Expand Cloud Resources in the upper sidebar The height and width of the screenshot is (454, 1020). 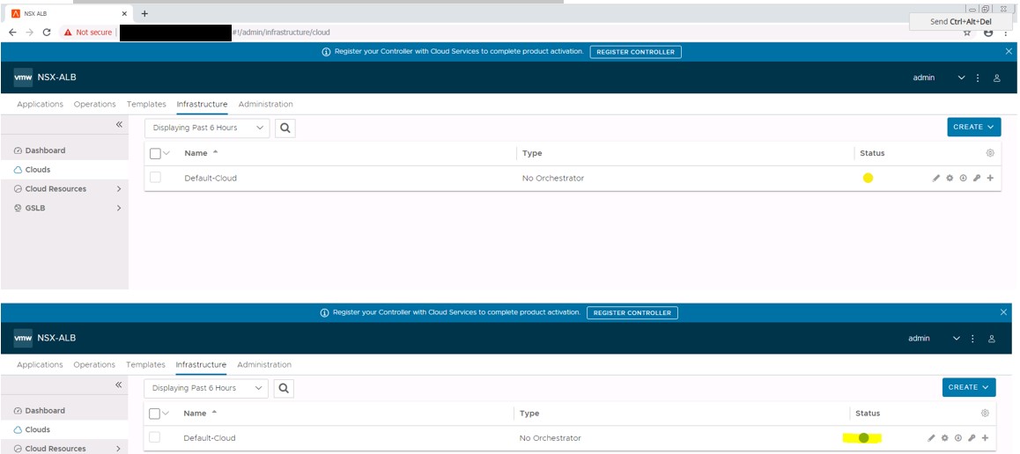(x=119, y=189)
